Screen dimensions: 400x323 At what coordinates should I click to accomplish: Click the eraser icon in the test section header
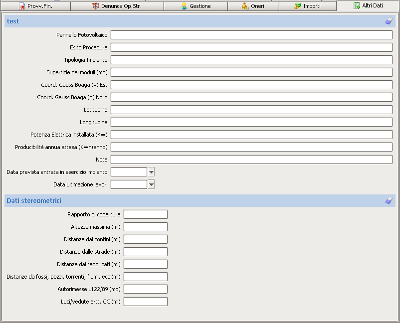click(389, 21)
